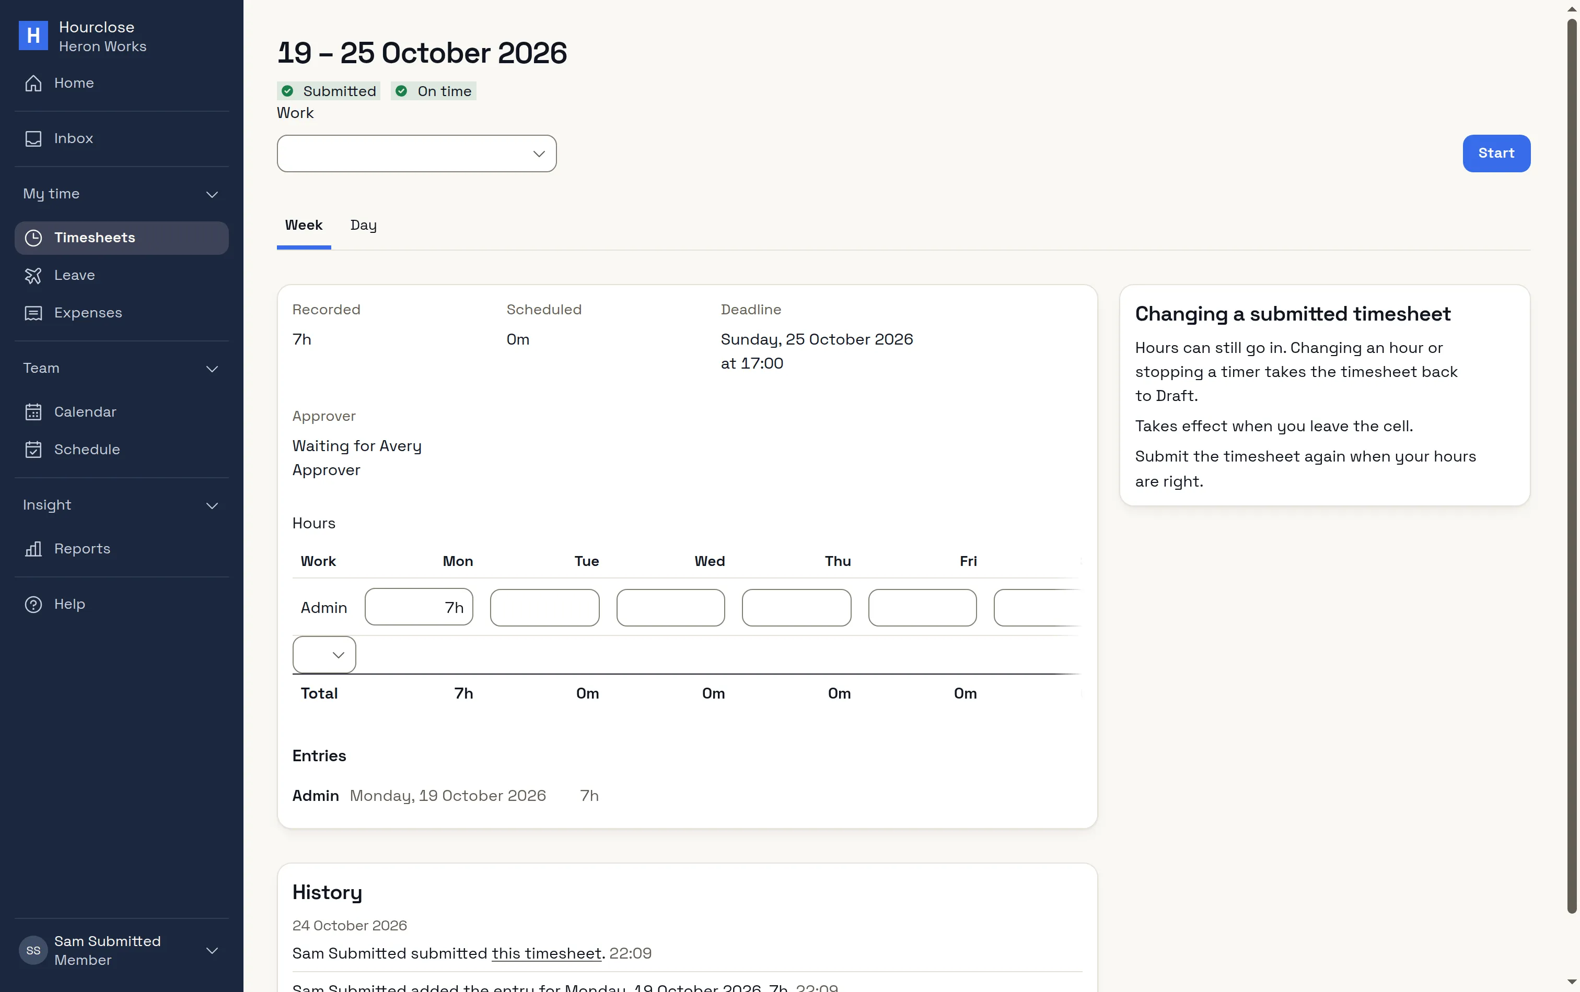Go to Leave in the sidebar
Viewport: 1580px width, 992px height.
coord(121,275)
